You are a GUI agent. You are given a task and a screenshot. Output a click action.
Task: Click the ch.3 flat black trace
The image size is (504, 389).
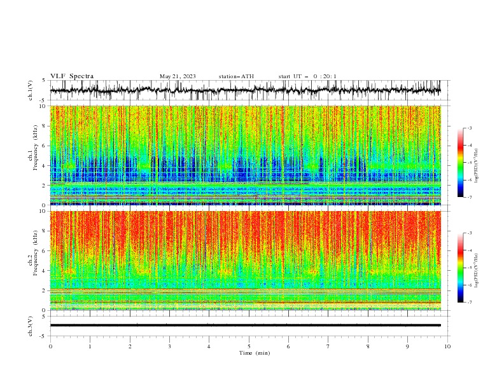(245, 325)
